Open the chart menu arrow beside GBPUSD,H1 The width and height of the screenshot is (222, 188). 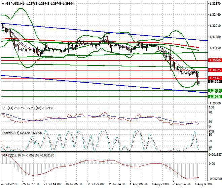(x=2, y=3)
